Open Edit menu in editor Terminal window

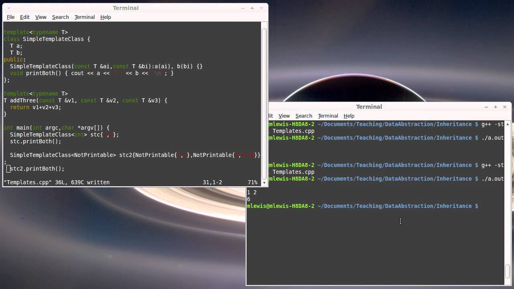pos(25,17)
